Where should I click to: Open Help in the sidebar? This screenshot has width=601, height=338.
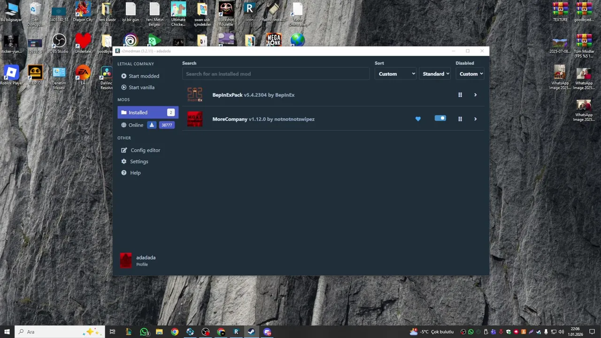(131, 173)
